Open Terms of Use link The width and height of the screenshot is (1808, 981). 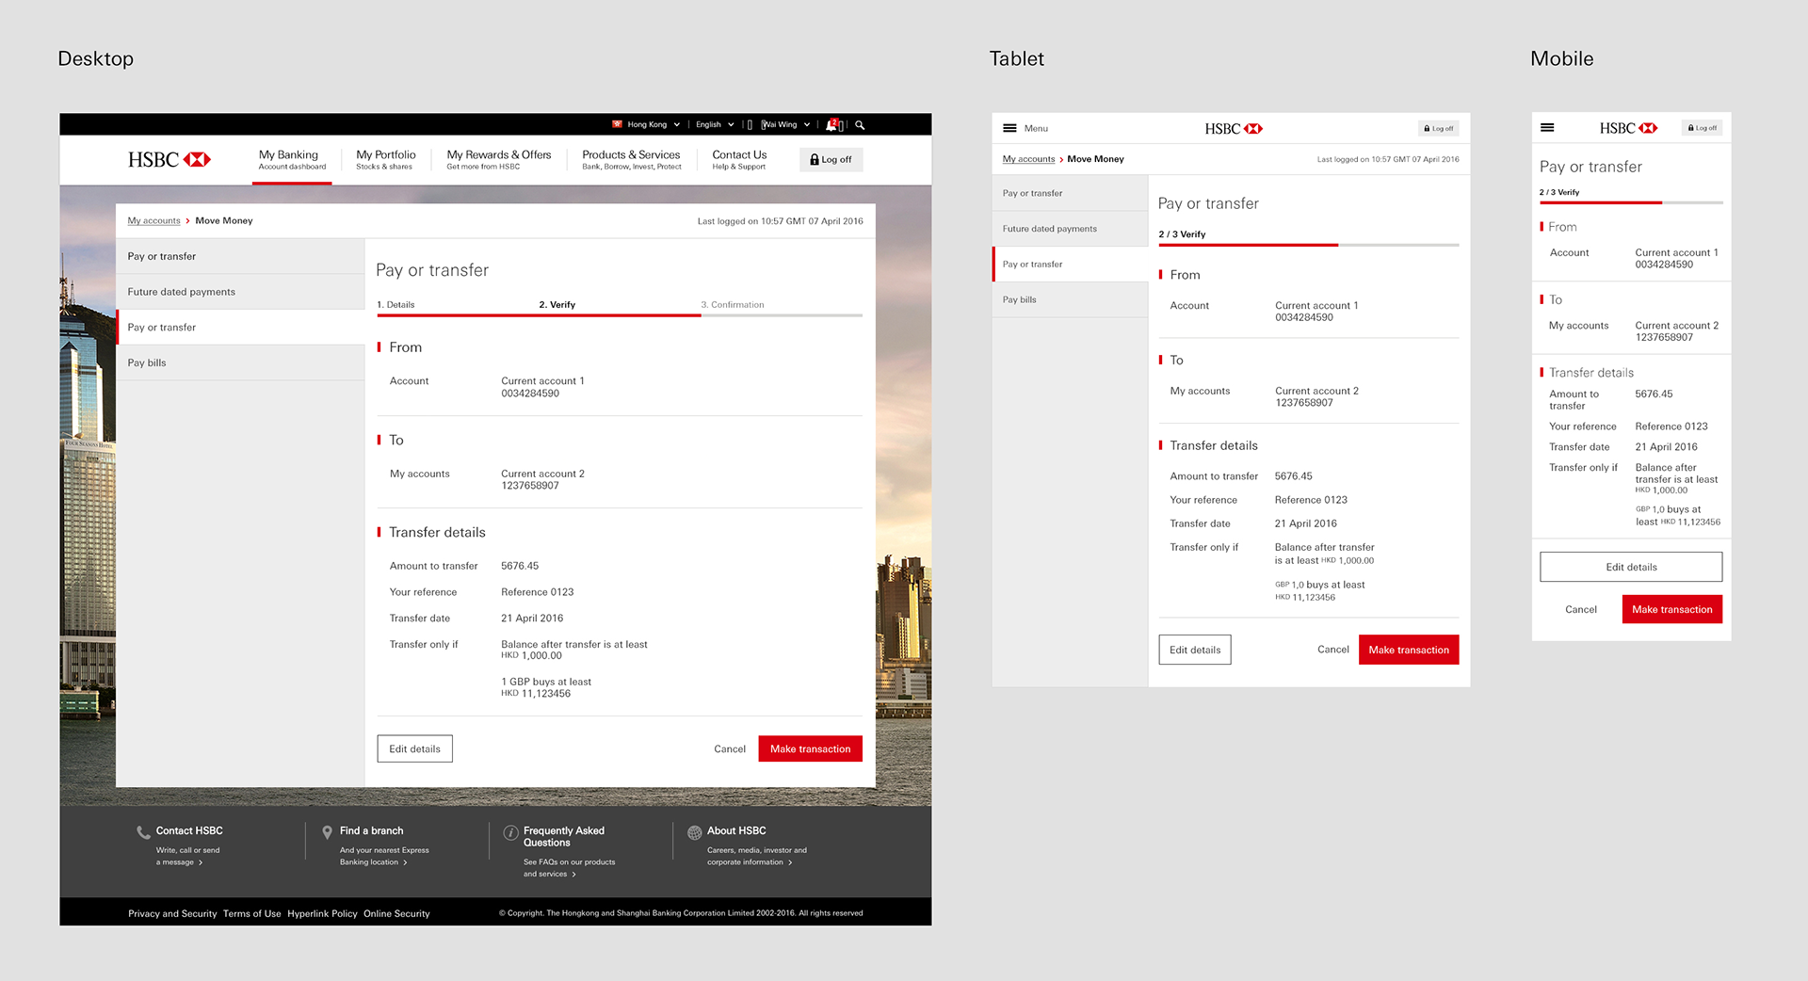tap(252, 913)
